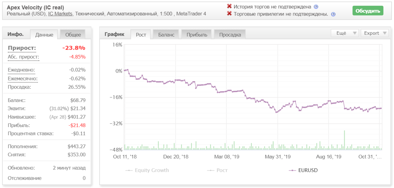Screen dimensions: 394x188
Task: Select the Данные info tab
Action: (x=44, y=35)
